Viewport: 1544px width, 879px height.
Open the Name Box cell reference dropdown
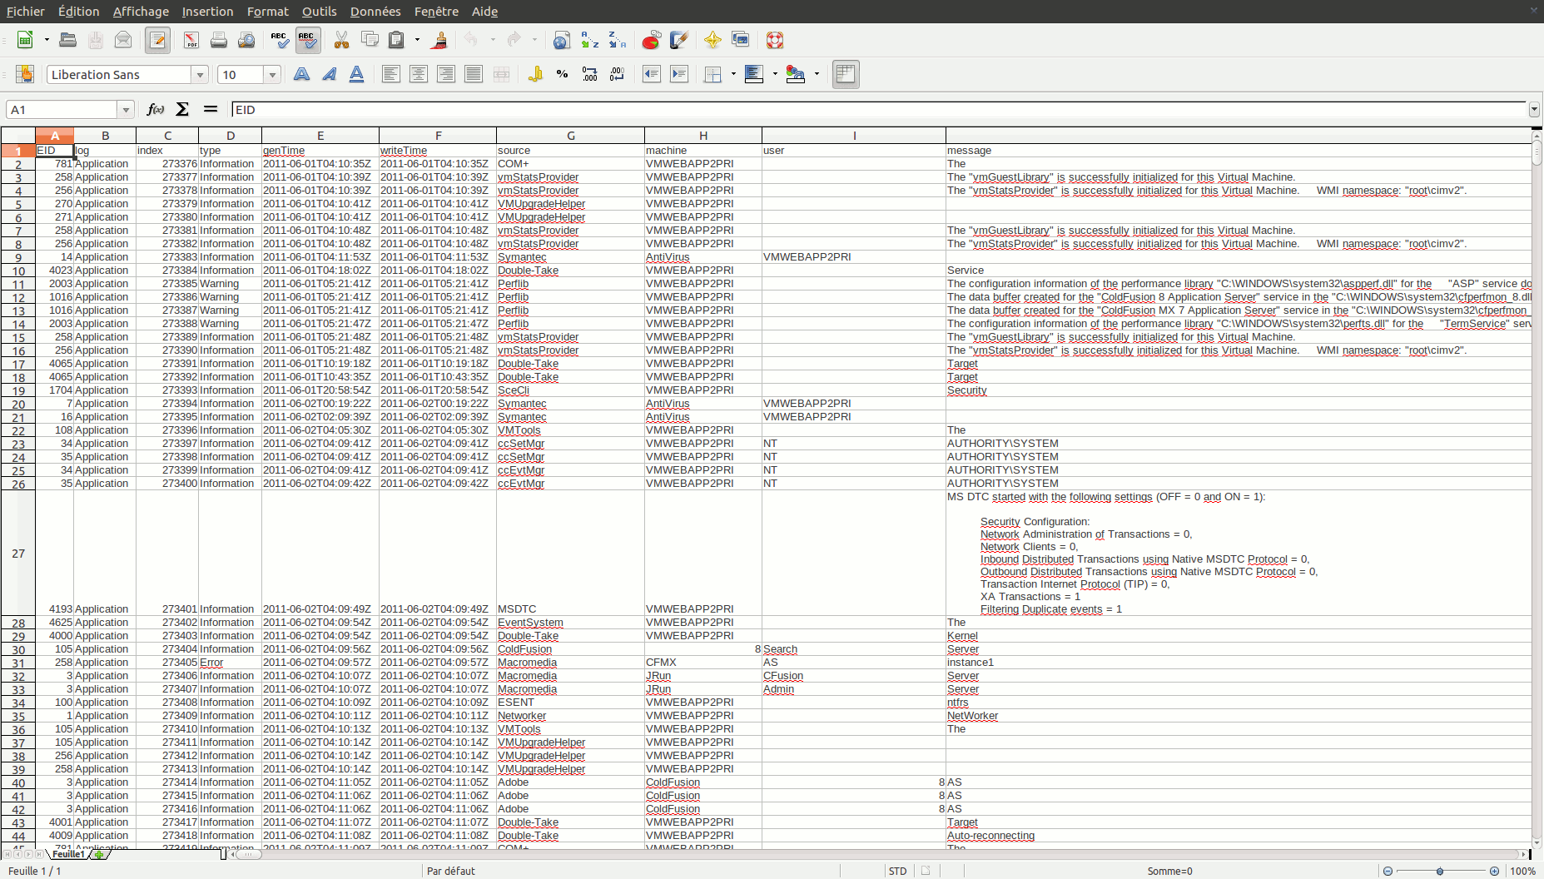point(126,110)
